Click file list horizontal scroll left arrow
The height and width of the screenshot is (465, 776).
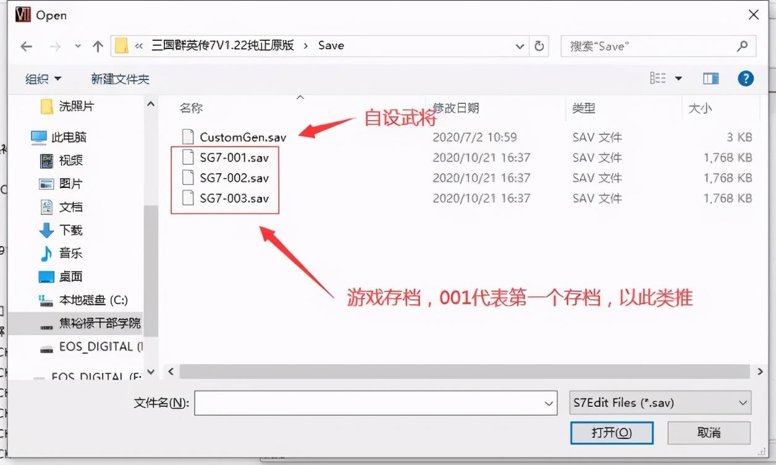pos(171,371)
